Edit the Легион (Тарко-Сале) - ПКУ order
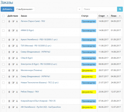 13,21
